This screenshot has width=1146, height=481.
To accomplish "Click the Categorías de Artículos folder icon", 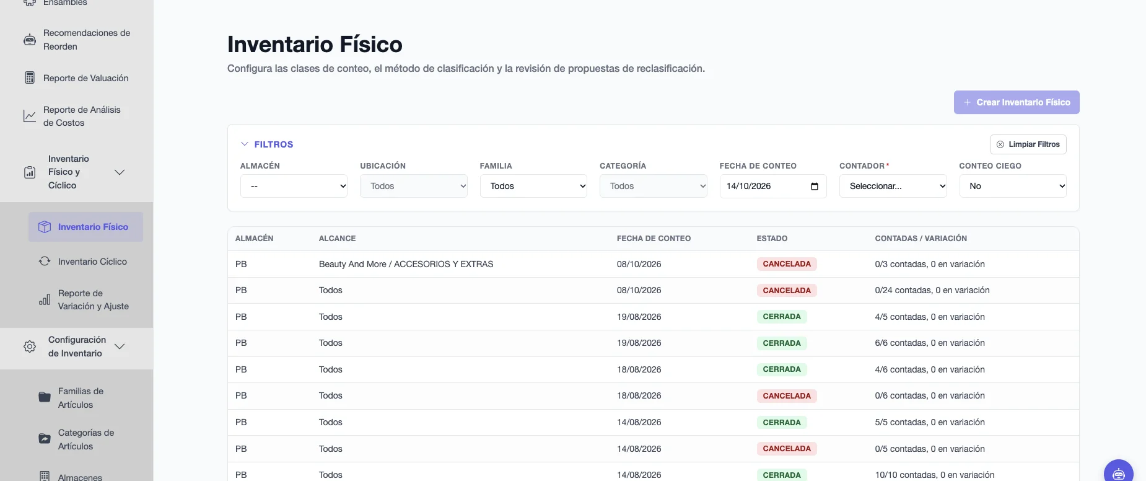I will 45,439.
